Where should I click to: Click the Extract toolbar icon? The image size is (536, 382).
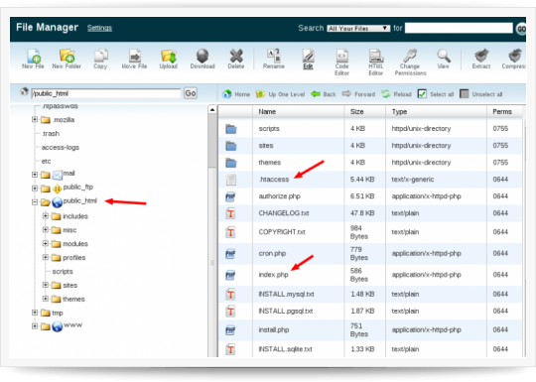tap(481, 56)
